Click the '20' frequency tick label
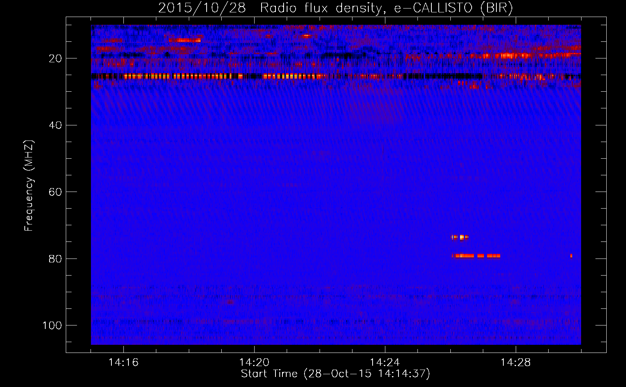The image size is (626, 387). [55, 58]
